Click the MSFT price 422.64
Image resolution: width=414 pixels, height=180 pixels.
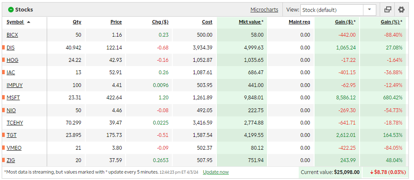[114, 98]
